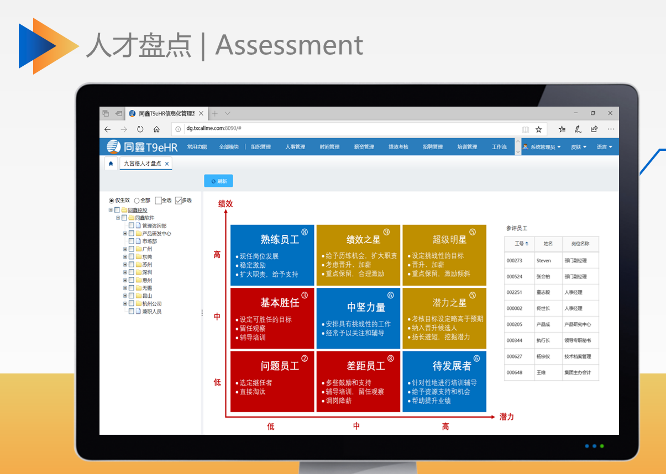
Task: Sort the 工号 column using its sort arrows
Action: tap(527, 244)
